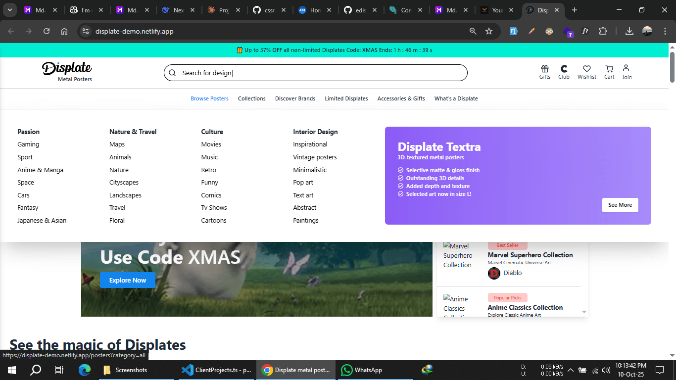This screenshot has width=676, height=380.
Task: Open the Gifts icon in header
Action: click(544, 72)
